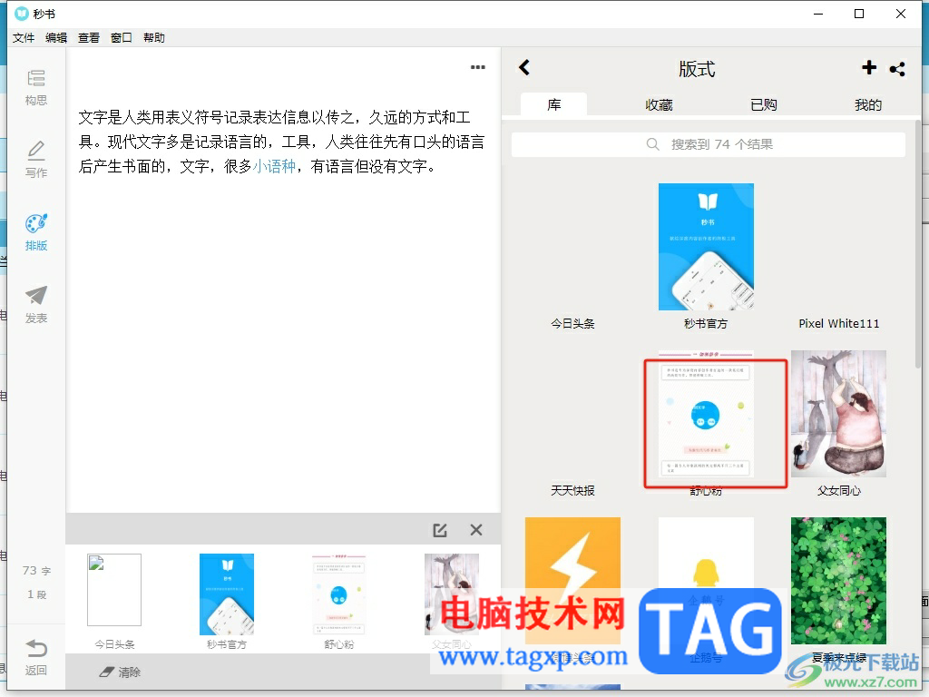
Task: Click the share icon in 版式 header
Action: (897, 69)
